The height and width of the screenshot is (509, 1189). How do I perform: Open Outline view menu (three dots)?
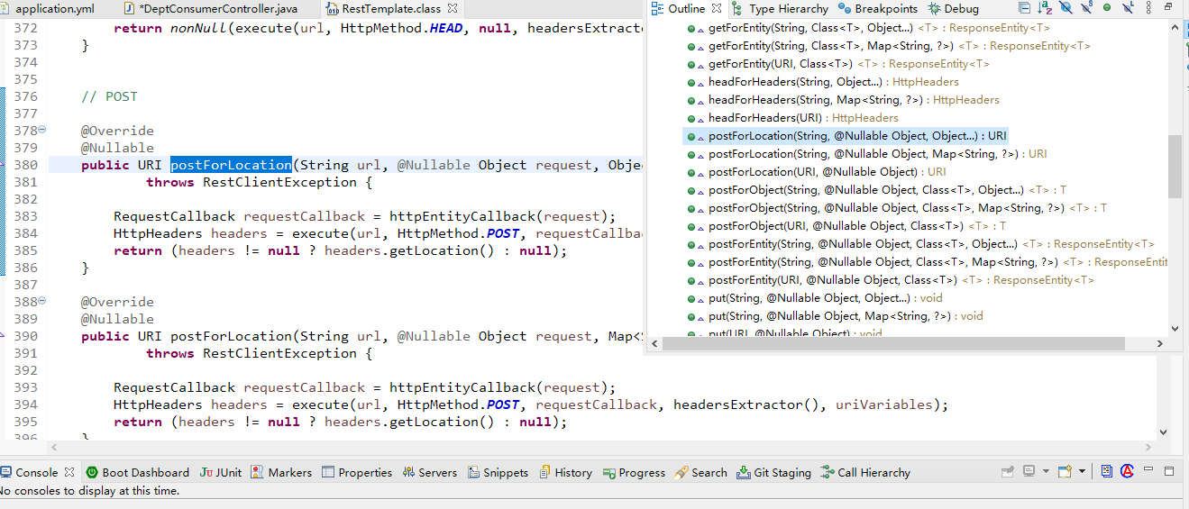click(x=1148, y=7)
